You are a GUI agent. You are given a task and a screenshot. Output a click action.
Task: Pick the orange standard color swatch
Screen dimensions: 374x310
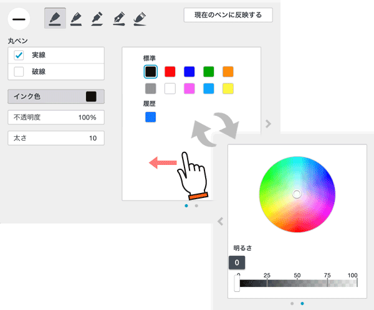[x=228, y=72]
